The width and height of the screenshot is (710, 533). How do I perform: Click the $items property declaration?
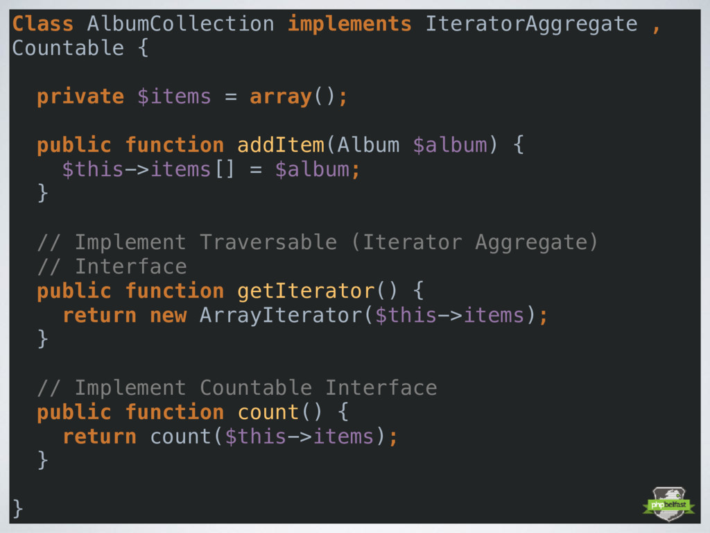[x=174, y=96]
